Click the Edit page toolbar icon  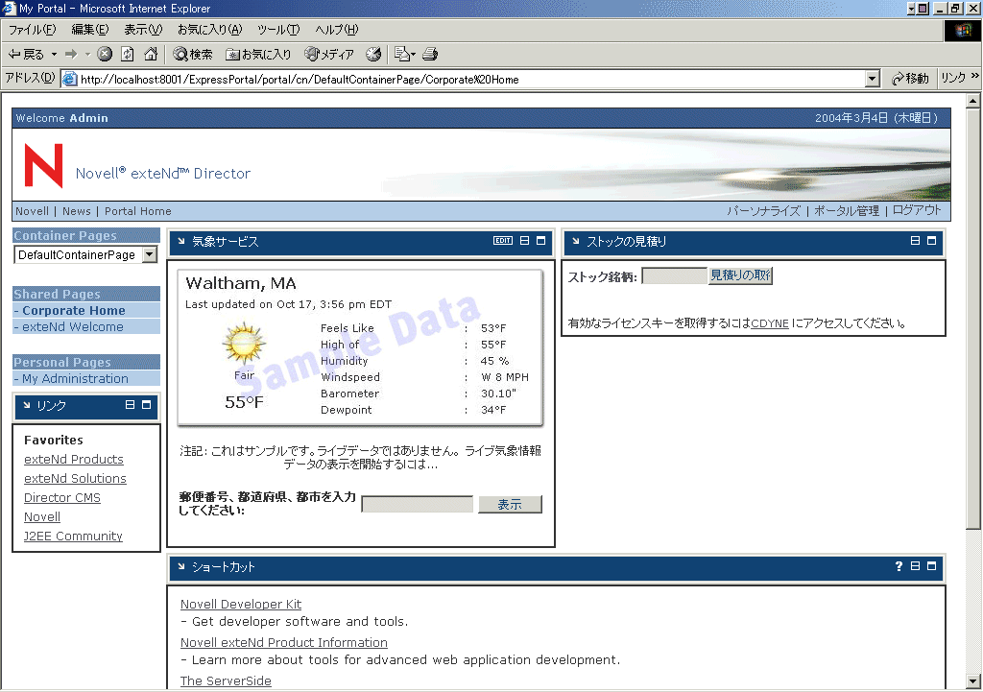click(x=400, y=55)
